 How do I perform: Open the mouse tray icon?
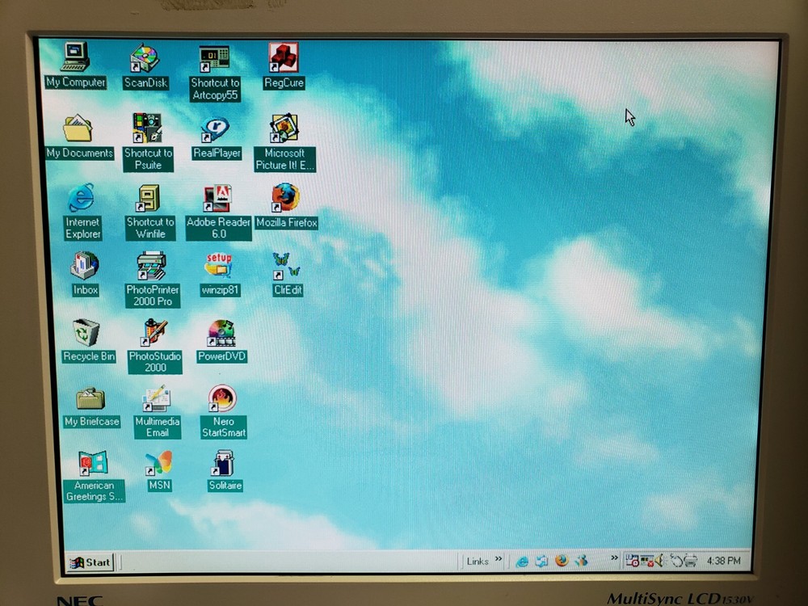coord(675,561)
